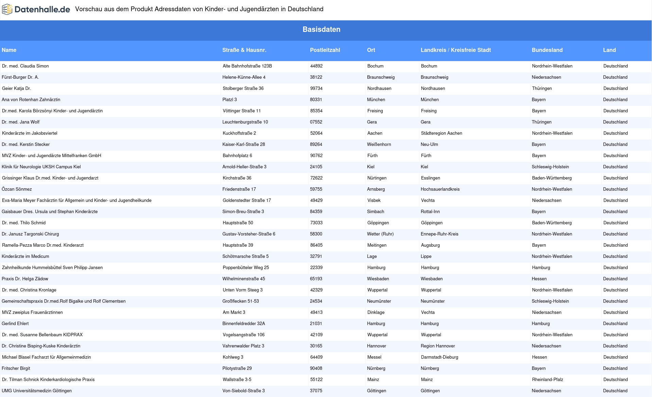Click Region Hannover district cell

click(x=438, y=346)
